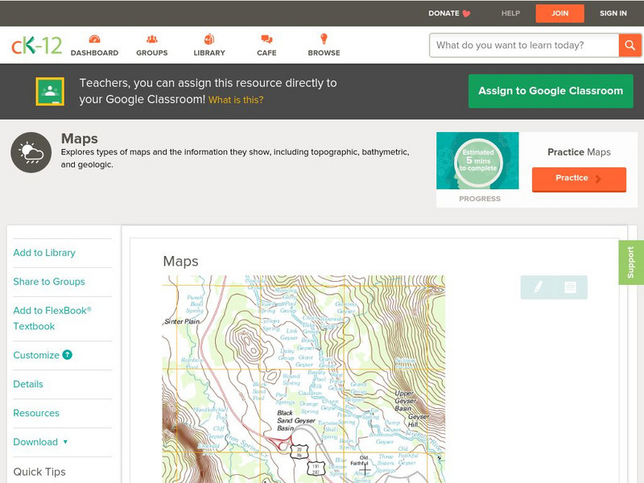Open the Library icon in navigation
The width and height of the screenshot is (644, 483).
pyautogui.click(x=209, y=39)
